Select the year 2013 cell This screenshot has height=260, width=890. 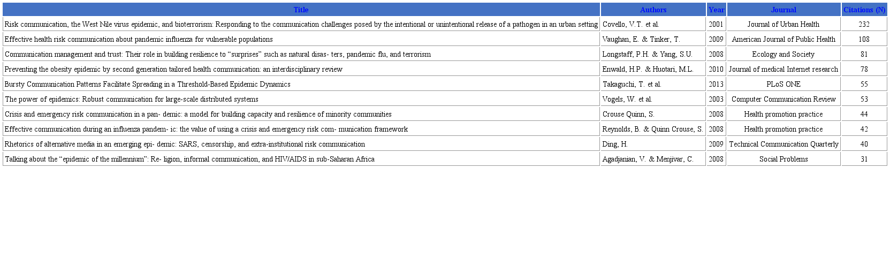[716, 85]
